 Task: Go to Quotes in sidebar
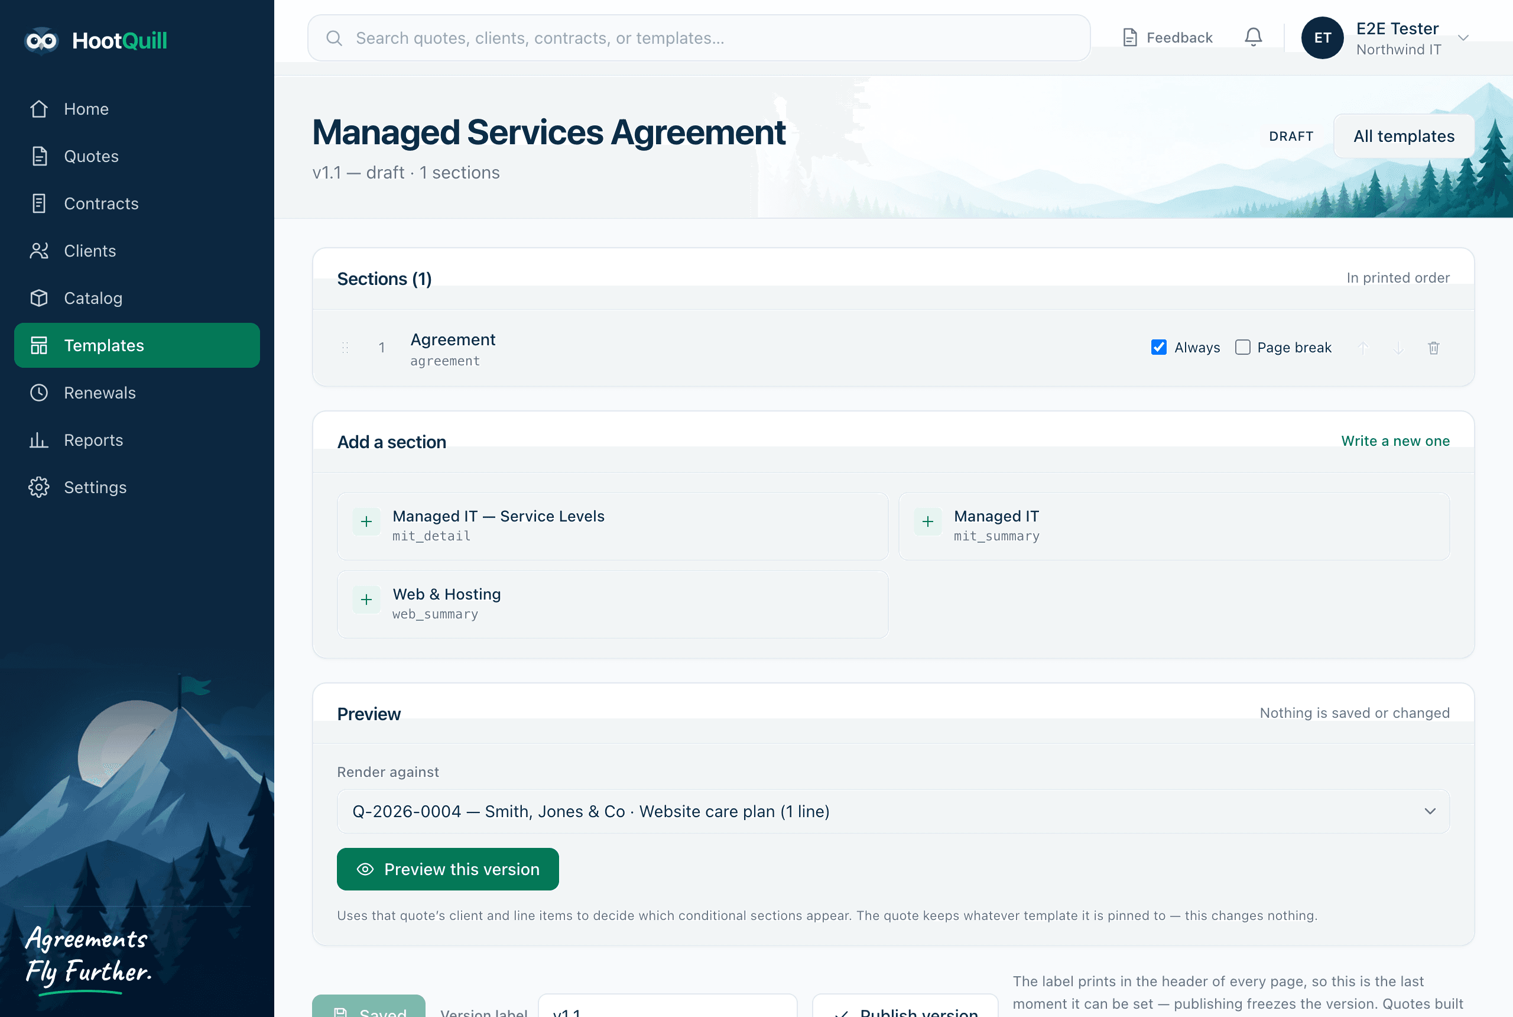click(137, 156)
